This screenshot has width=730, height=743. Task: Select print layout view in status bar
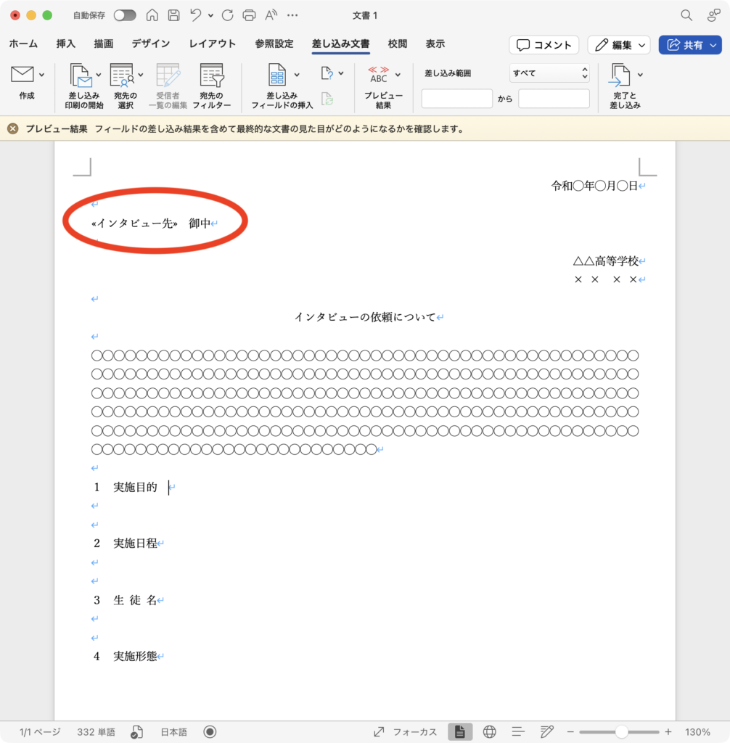(x=459, y=731)
